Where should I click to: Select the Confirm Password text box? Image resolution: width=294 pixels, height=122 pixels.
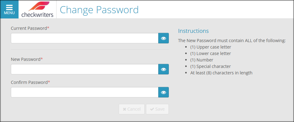[85, 92]
